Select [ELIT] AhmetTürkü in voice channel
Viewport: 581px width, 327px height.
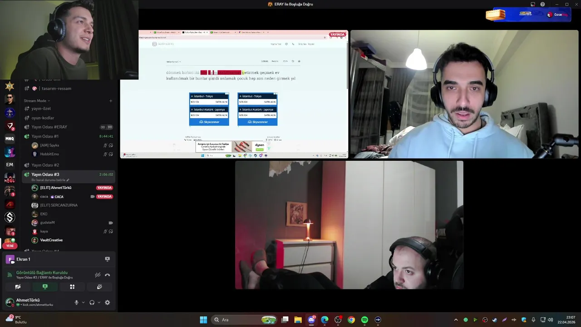coord(72,188)
